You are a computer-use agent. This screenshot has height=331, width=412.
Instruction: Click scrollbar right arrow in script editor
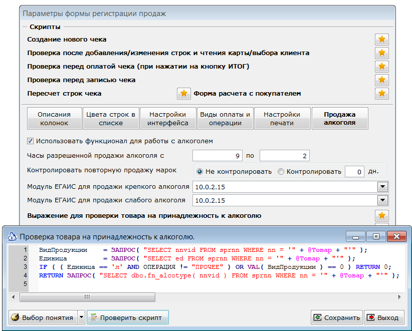tap(399, 297)
